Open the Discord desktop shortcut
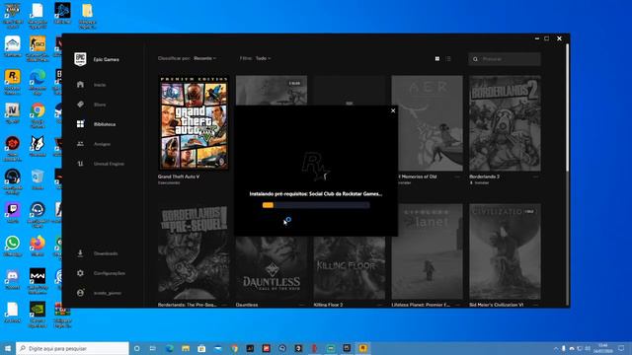Viewport: 632px width, 355px height. tap(13, 279)
